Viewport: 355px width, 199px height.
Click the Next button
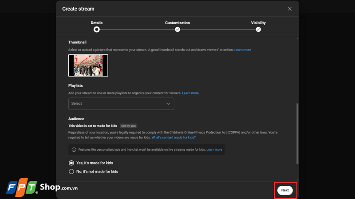[x=285, y=190]
